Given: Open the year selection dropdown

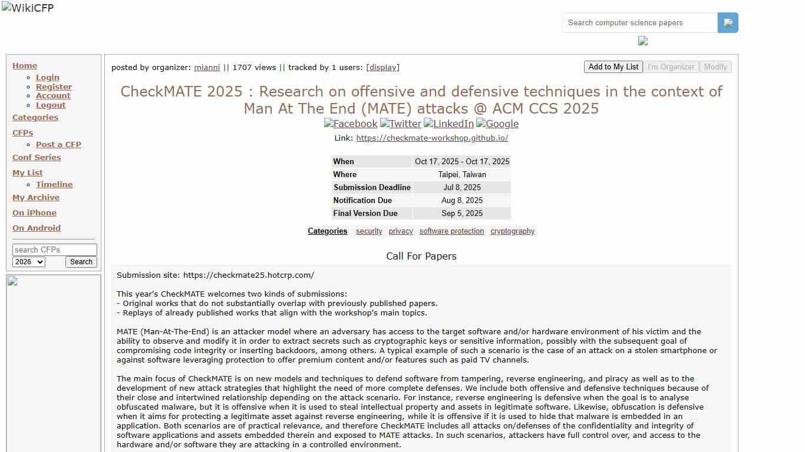Looking at the screenshot, I should (28, 261).
